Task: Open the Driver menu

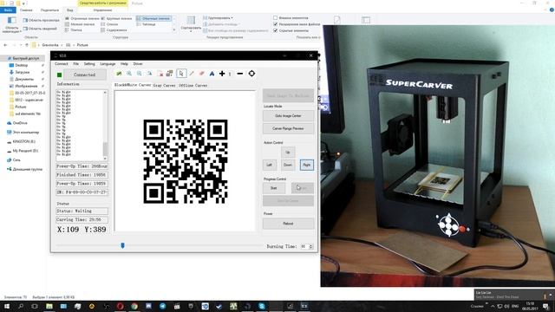Action: pos(138,64)
